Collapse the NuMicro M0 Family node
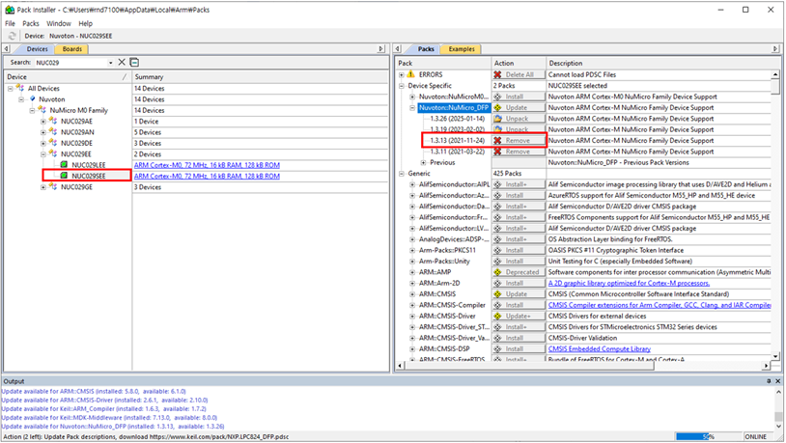Viewport: 786px width, 443px height. click(32, 111)
